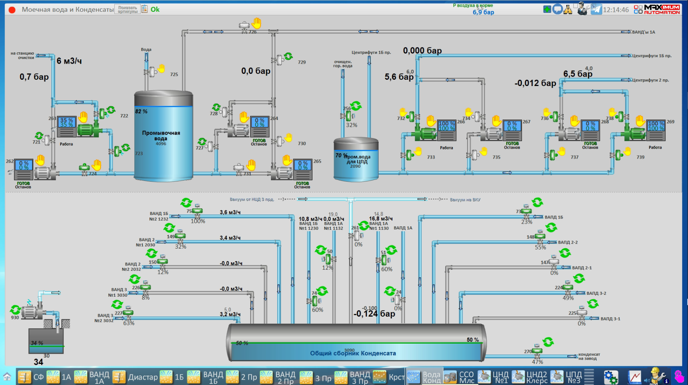Toggle manual mode hand on pump 265
Image resolution: width=688 pixels, height=385 pixels.
click(x=287, y=160)
